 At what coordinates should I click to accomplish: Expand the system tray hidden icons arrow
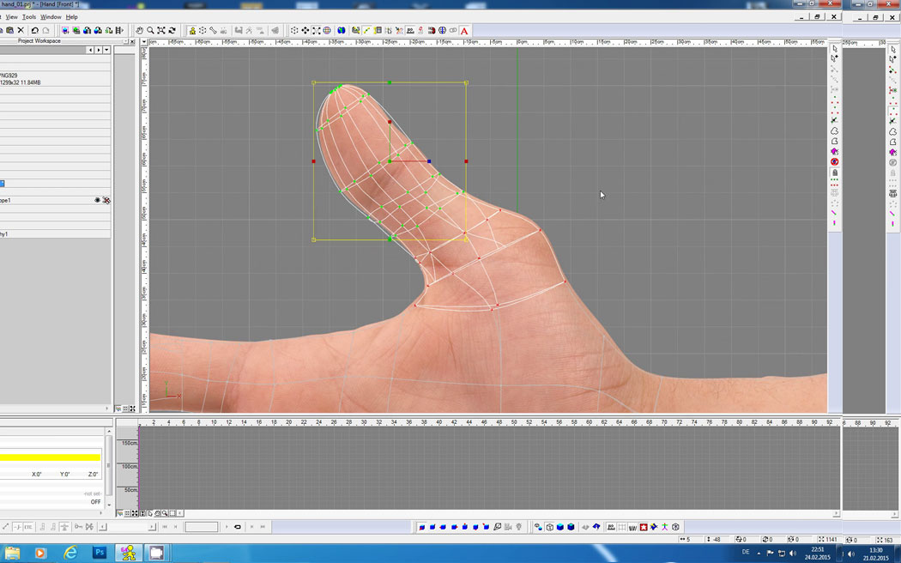click(x=759, y=553)
